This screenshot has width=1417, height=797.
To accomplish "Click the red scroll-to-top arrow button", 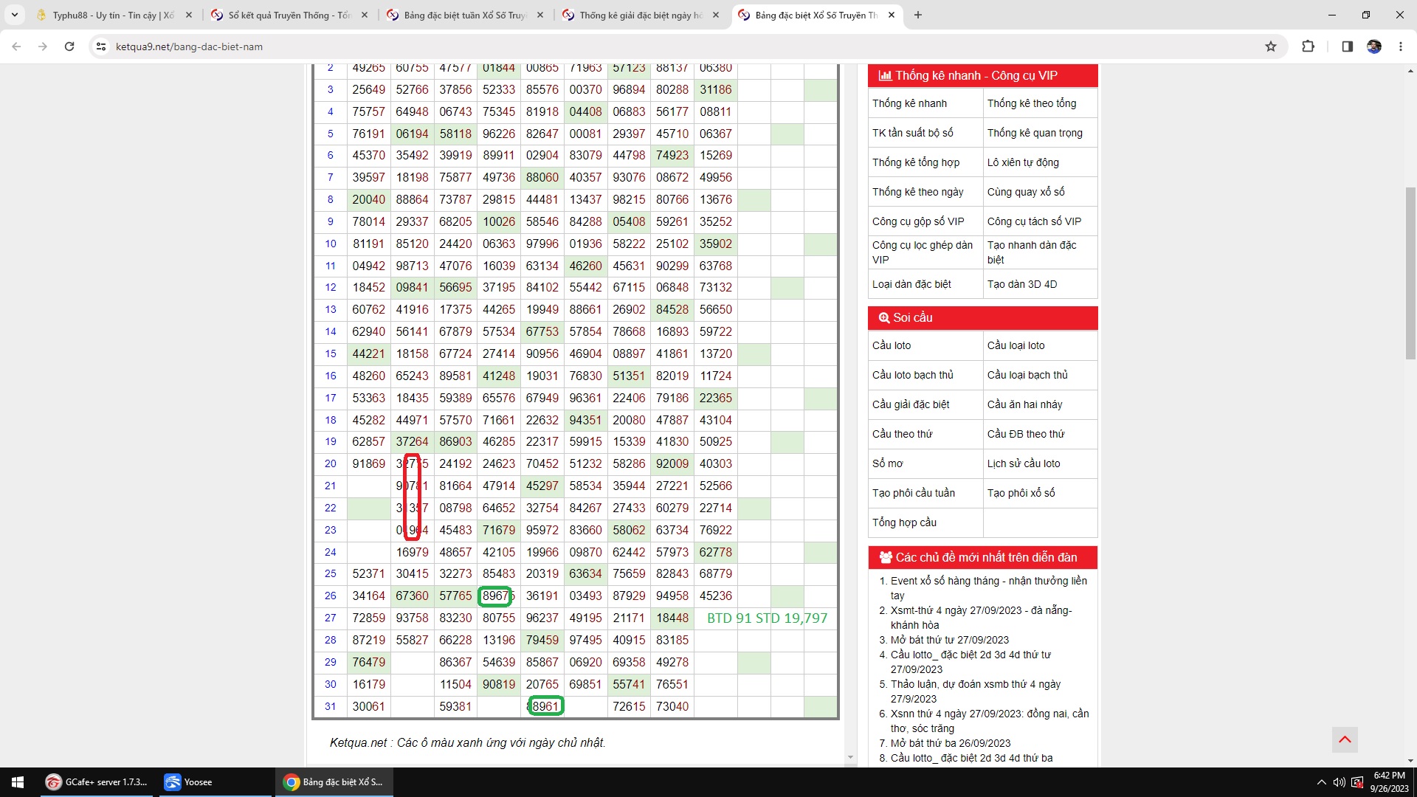I will coord(1345,739).
